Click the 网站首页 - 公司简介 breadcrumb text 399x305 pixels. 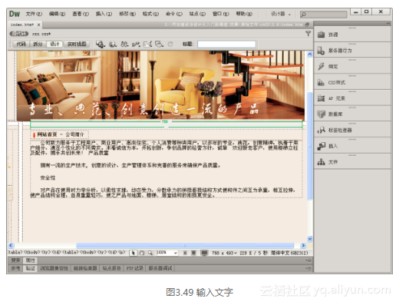[61, 134]
